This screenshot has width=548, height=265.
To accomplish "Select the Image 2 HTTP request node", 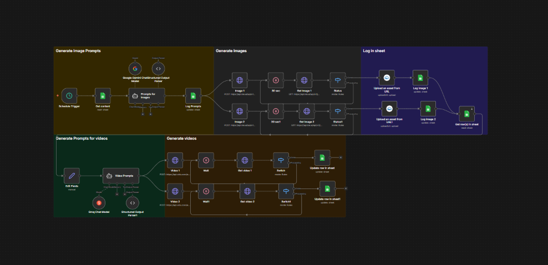I will pos(240,111).
